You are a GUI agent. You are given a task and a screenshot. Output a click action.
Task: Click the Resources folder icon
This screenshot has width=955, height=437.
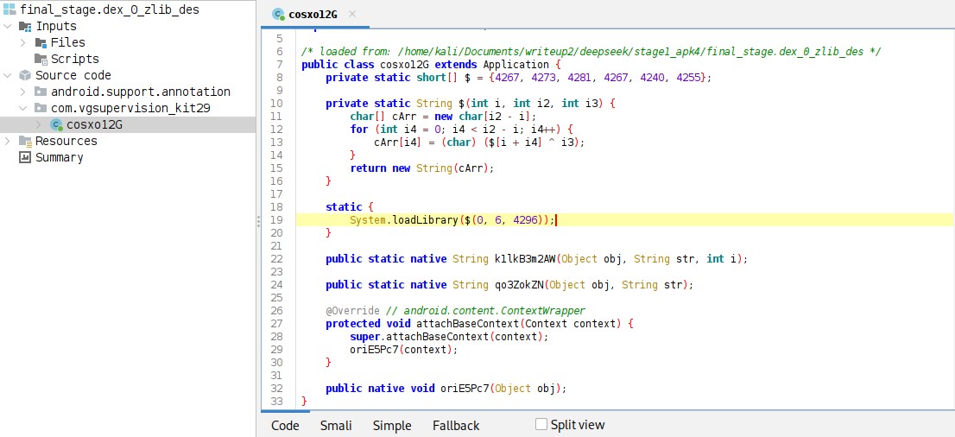click(x=25, y=141)
